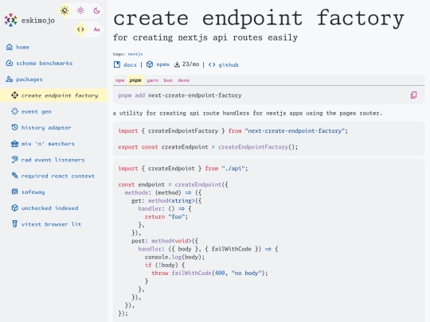Image resolution: width=430 pixels, height=322 pixels.
Task: Click the packages people icon
Action: 10,80
